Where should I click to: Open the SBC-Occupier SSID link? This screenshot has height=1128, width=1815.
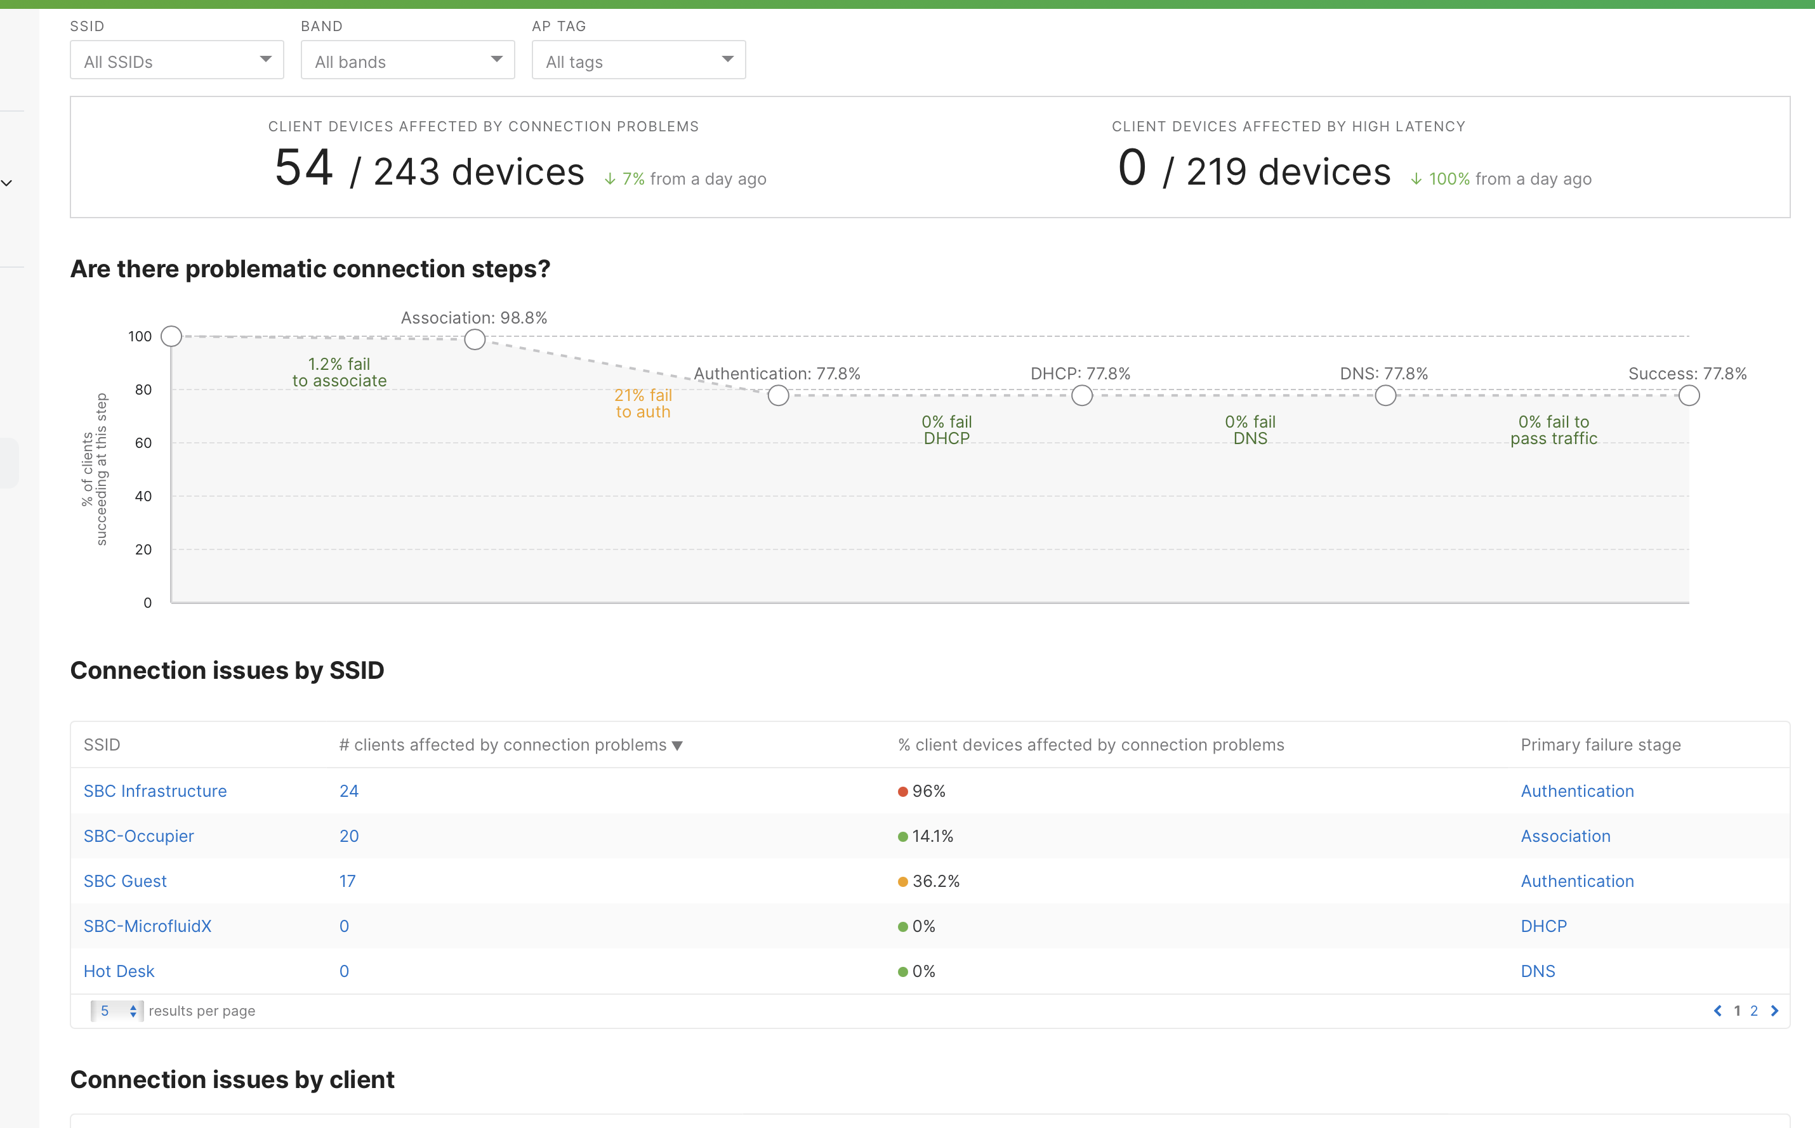click(x=139, y=836)
